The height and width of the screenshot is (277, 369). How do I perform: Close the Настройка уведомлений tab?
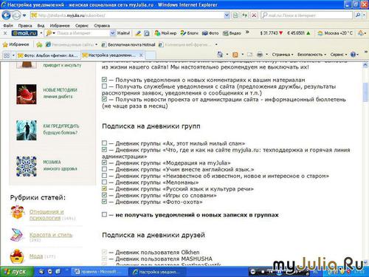141,55
